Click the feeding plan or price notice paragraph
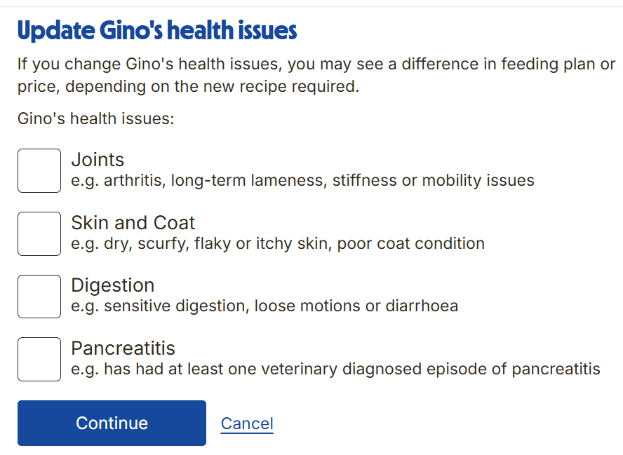This screenshot has height=455, width=623. pos(316,76)
